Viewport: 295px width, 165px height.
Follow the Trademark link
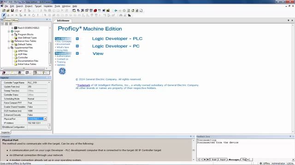(83, 85)
